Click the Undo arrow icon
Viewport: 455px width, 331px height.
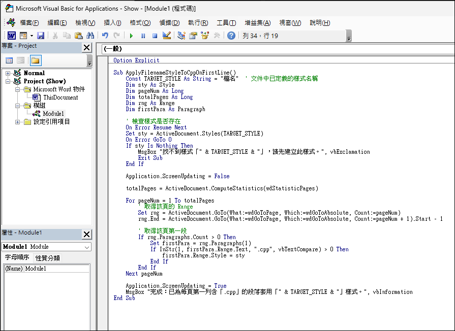pyautogui.click(x=105, y=36)
